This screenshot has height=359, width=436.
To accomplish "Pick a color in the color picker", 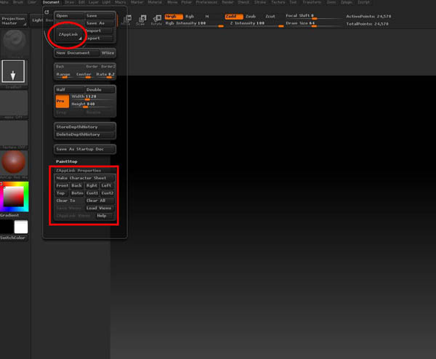I will [x=14, y=197].
